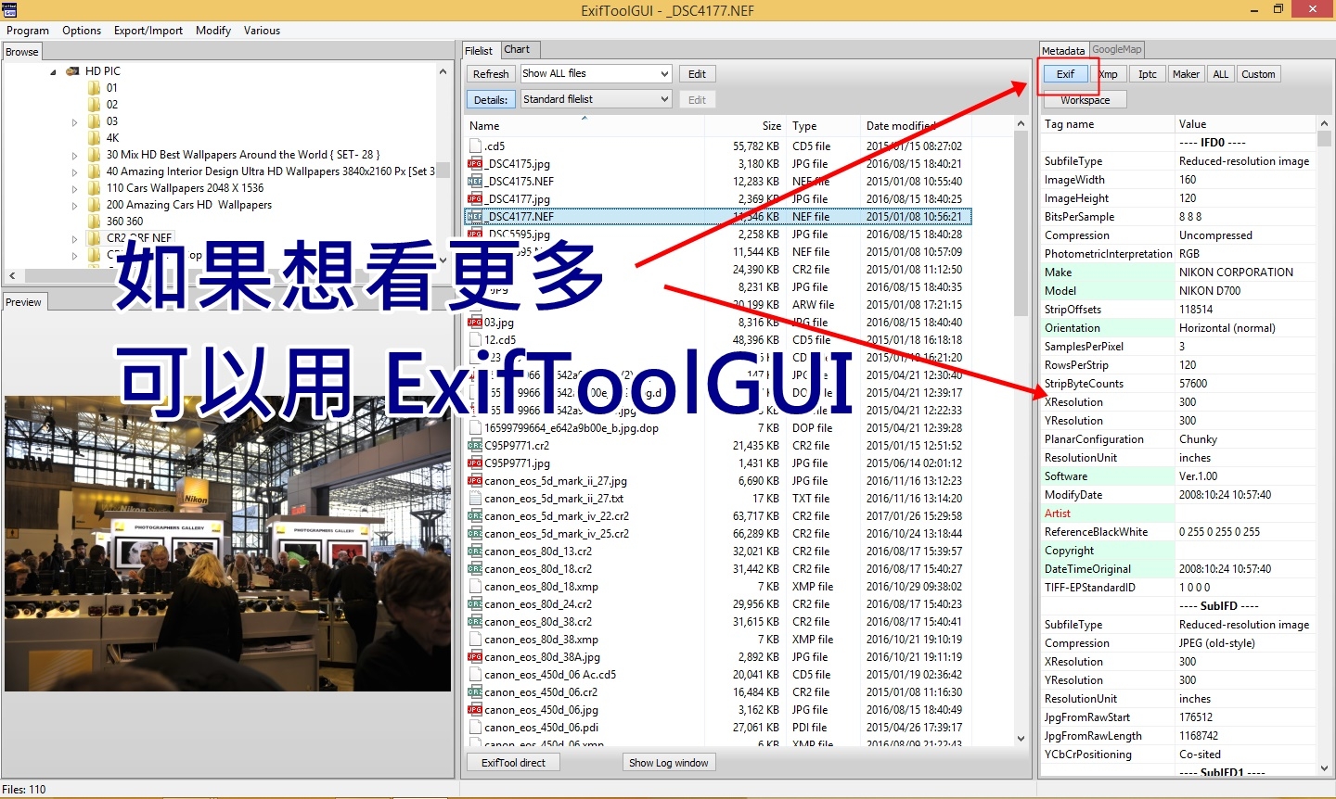This screenshot has width=1336, height=799.
Task: Click canon_eos_5d_mark_ii_27.jpg file icon
Action: (x=475, y=480)
